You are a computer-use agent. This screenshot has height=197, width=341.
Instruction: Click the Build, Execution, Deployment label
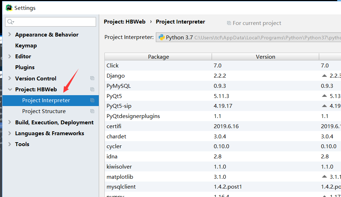[54, 123]
